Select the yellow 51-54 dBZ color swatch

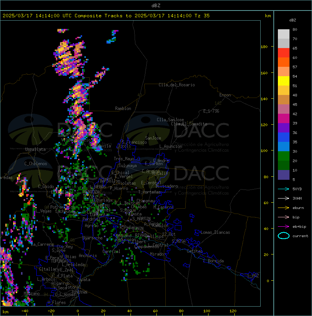[x=283, y=81]
